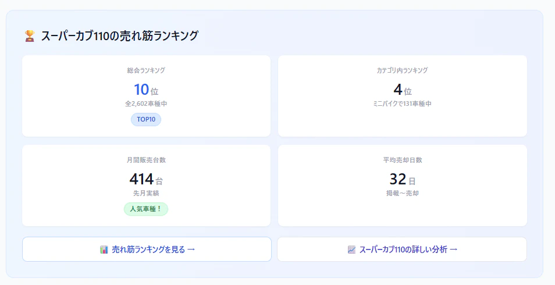Image resolution: width=555 pixels, height=285 pixels.
Task: Select the heading スーパーカブ110の売れ筋ランキング
Action: (120, 35)
